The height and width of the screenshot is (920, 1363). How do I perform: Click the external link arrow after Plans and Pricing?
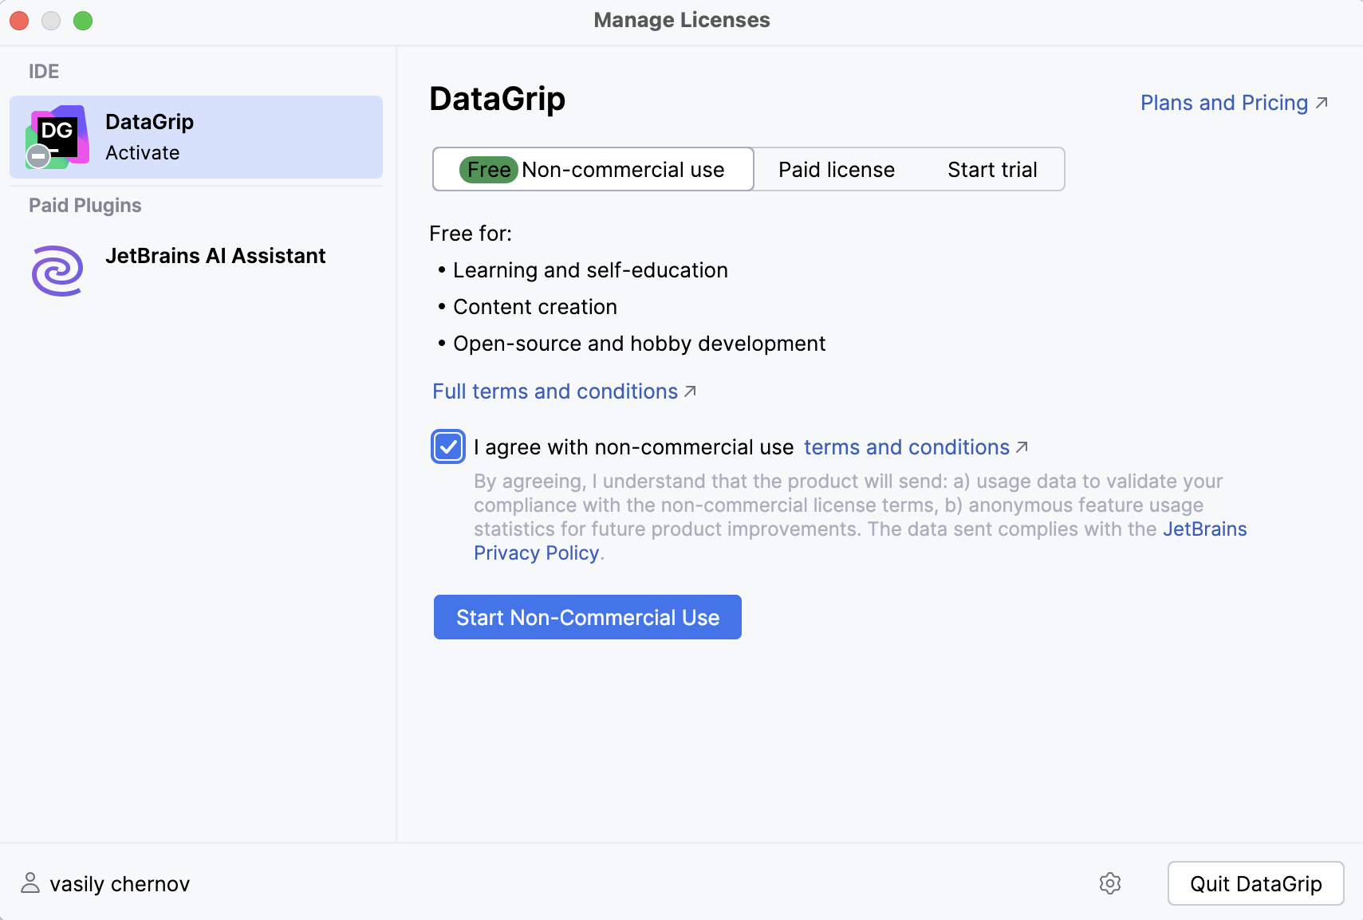click(x=1323, y=102)
